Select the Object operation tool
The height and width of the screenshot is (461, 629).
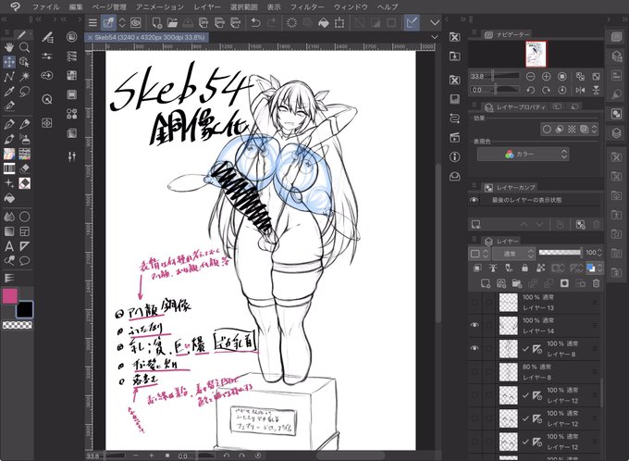pyautogui.click(x=24, y=62)
